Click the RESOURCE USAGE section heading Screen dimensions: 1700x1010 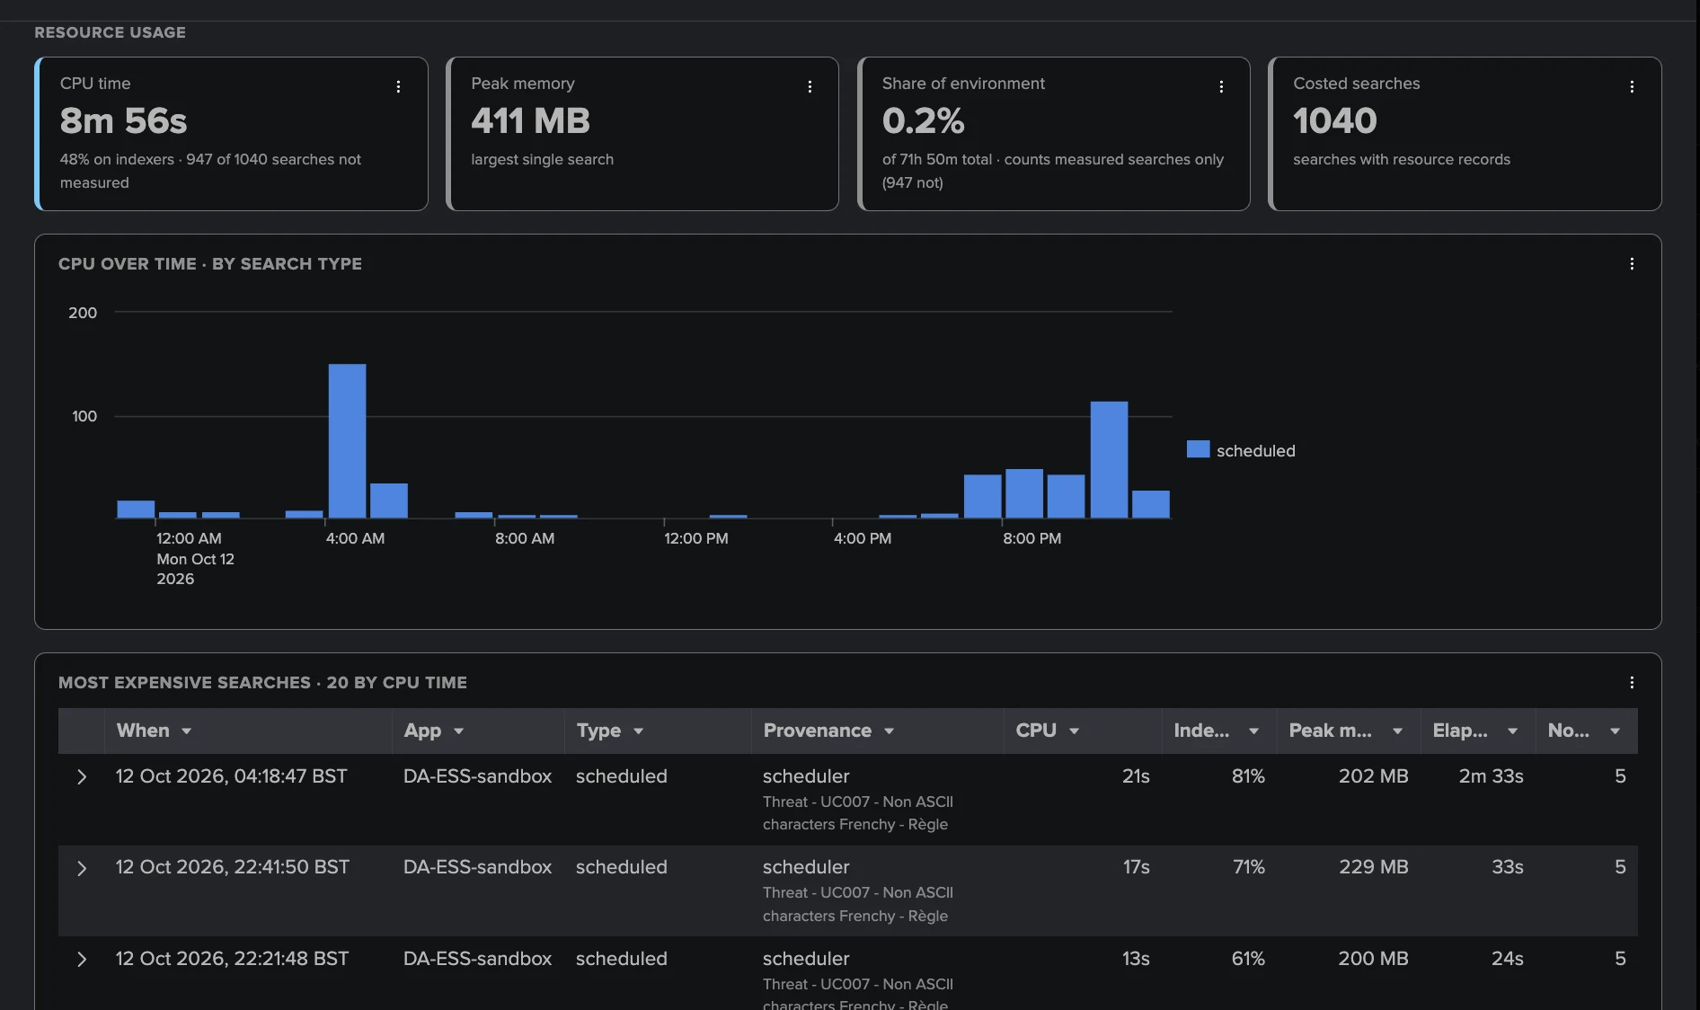pyautogui.click(x=111, y=32)
